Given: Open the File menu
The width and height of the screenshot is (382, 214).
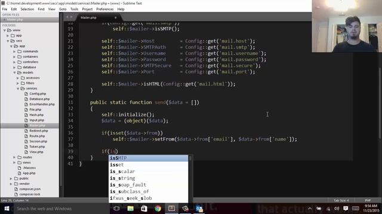Looking at the screenshot, I should tap(5, 10).
